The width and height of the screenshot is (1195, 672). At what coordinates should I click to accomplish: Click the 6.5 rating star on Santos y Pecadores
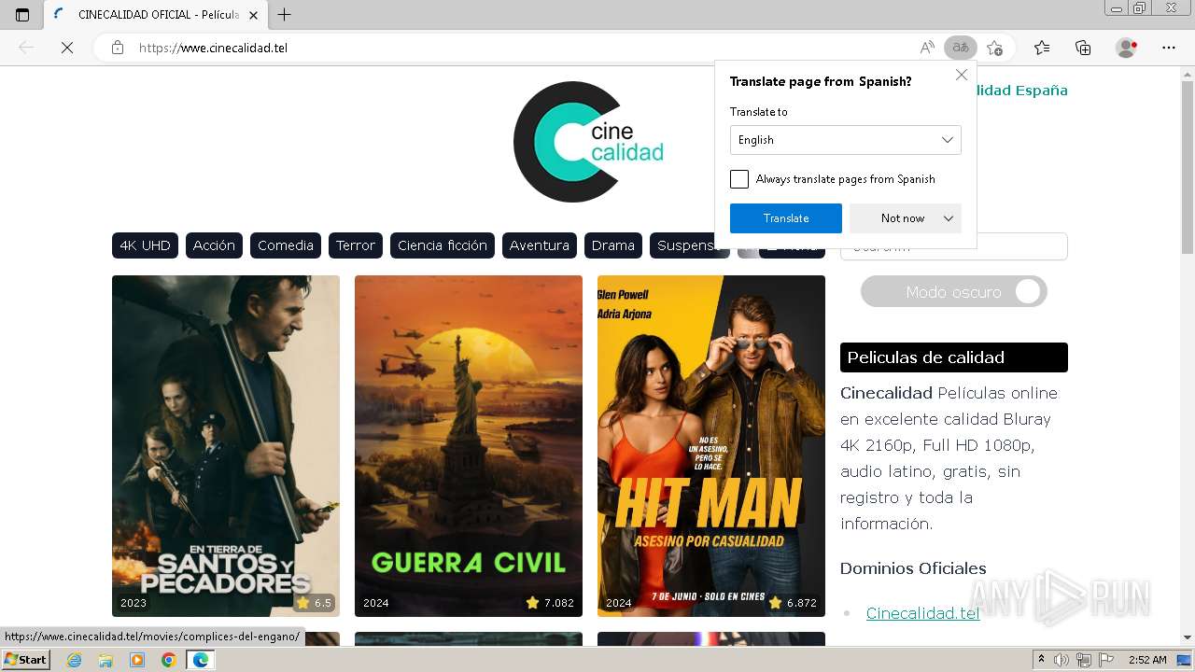tap(302, 603)
